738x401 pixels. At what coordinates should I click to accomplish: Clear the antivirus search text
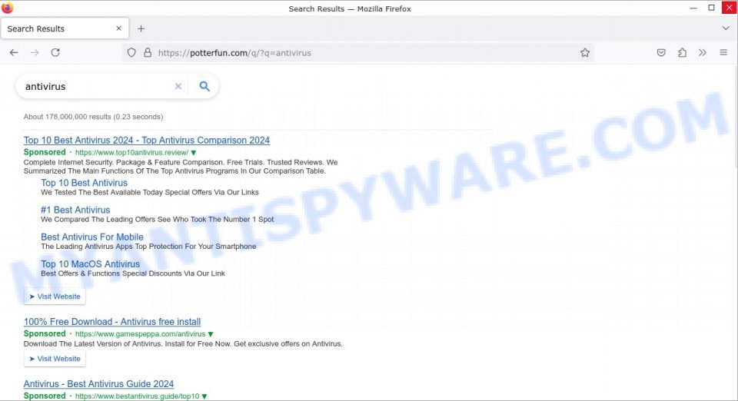pos(178,87)
